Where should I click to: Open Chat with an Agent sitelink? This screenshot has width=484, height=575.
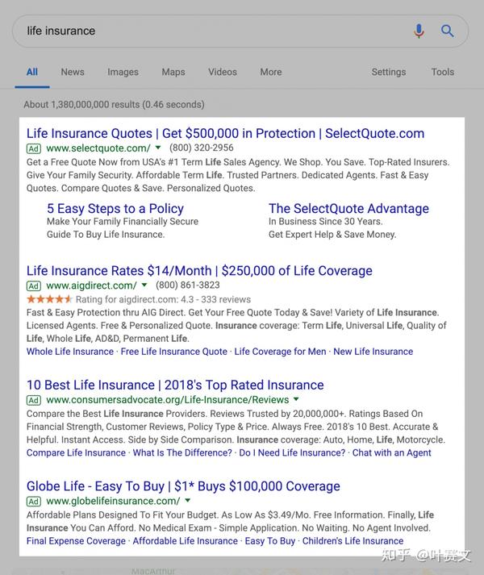391,452
